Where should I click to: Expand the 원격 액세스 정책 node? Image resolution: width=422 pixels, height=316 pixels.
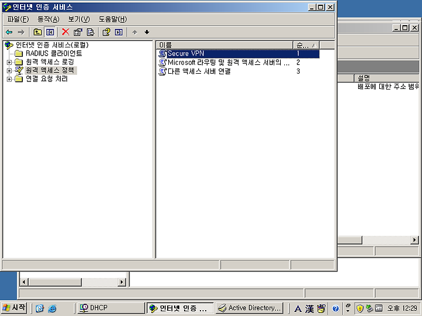coord(9,71)
